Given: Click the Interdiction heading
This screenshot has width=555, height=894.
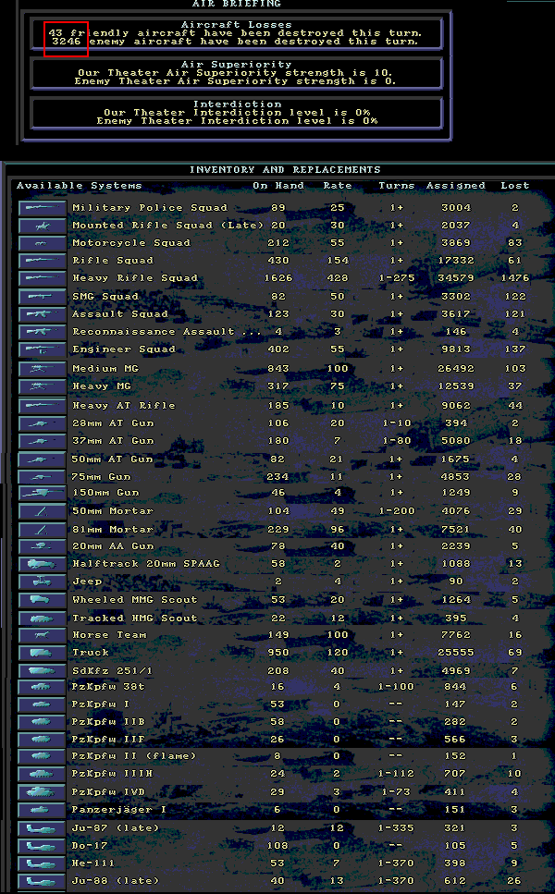Looking at the screenshot, I should 238,104.
